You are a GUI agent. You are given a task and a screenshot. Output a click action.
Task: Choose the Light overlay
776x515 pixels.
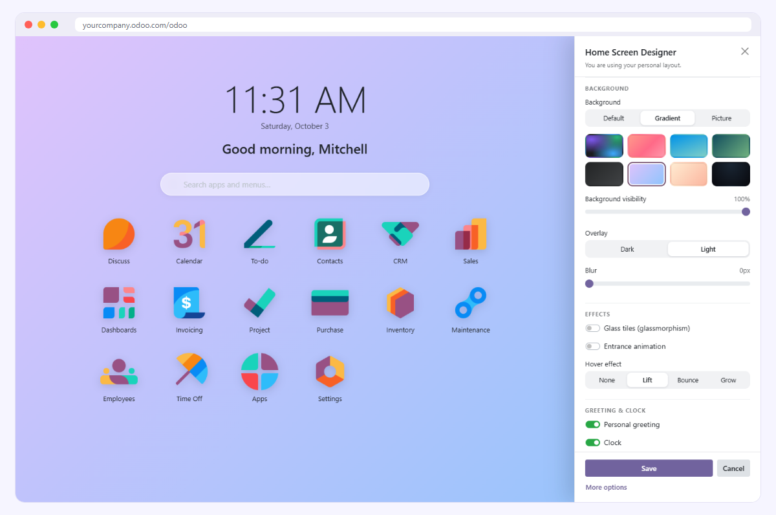(708, 249)
